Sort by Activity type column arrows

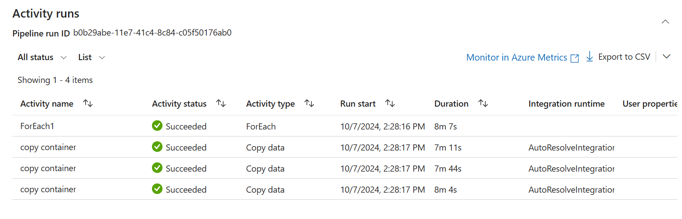pos(309,104)
